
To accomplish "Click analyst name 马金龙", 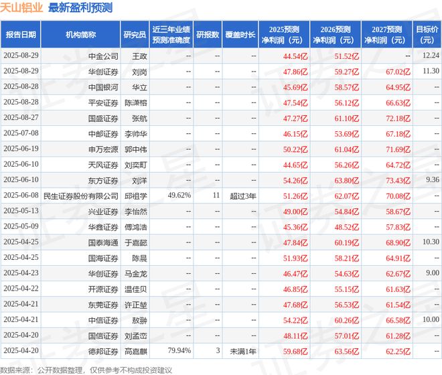I will 136,274.
